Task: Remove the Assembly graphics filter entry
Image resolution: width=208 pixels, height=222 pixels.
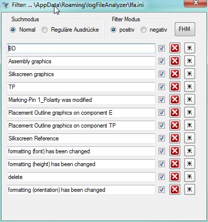Action: click(x=175, y=61)
